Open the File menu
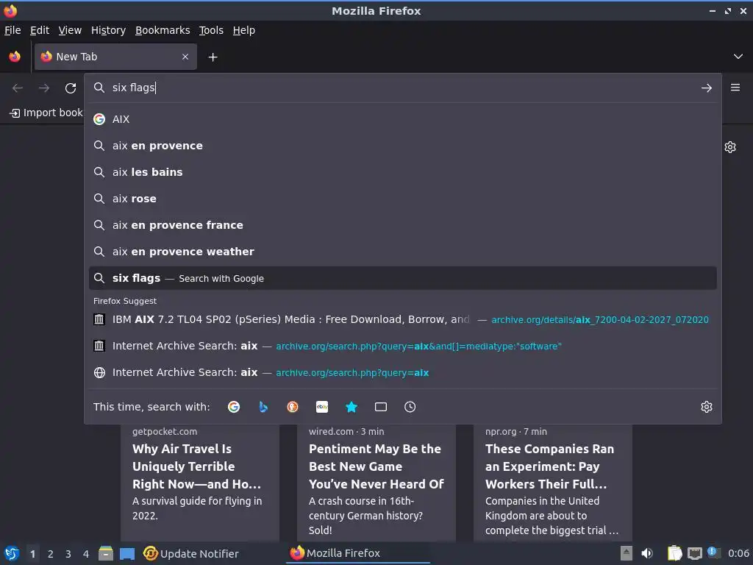The width and height of the screenshot is (753, 565). pyautogui.click(x=13, y=30)
